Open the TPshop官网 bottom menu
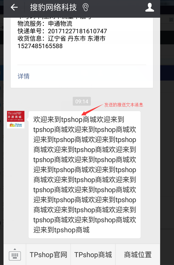 [48, 254]
